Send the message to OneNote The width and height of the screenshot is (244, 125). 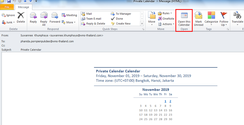point(166,19)
